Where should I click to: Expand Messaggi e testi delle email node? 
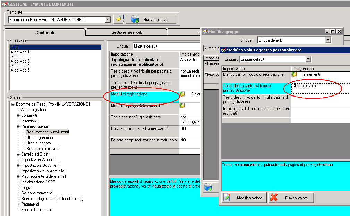pyautogui.click(x=18, y=176)
